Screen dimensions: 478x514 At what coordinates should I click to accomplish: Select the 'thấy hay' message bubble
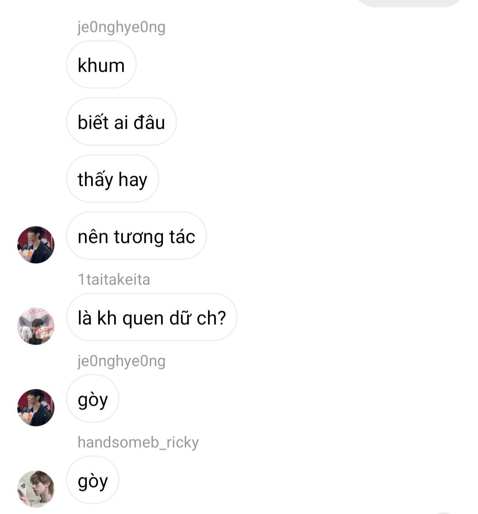point(112,179)
